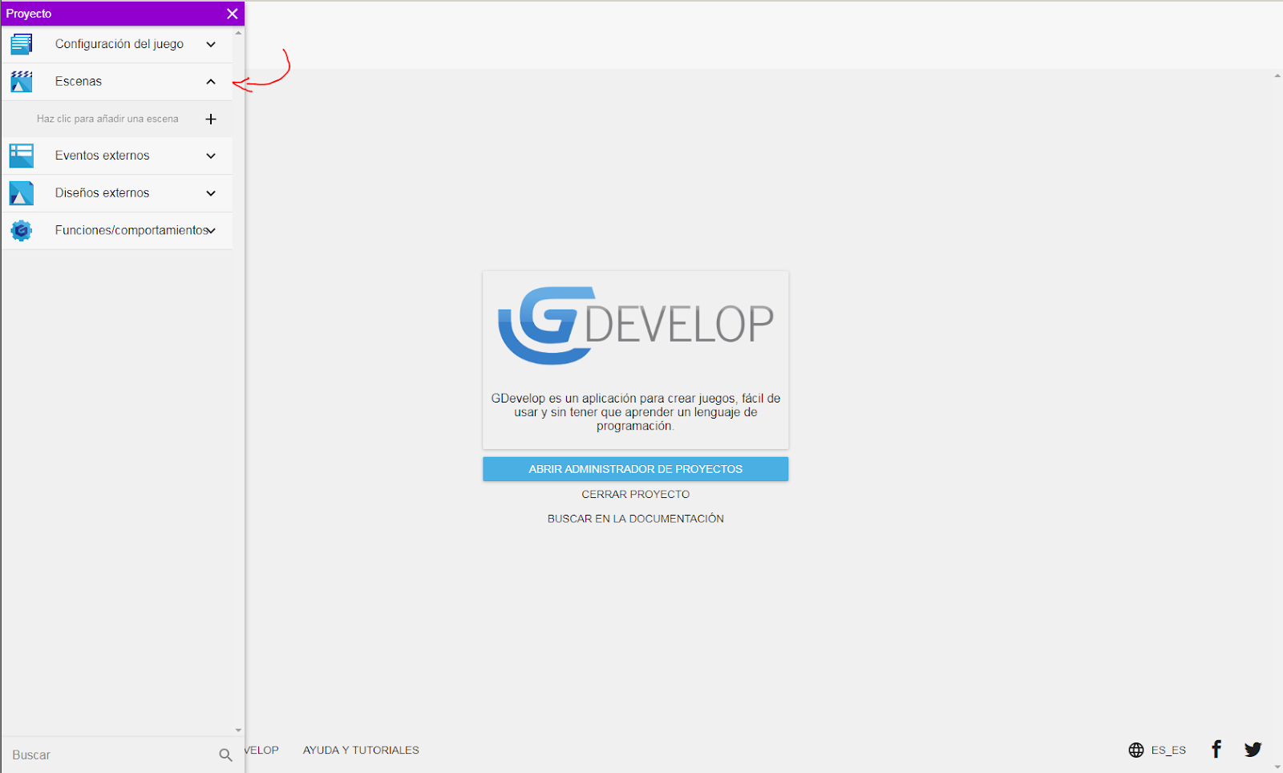Expand the Diseños externos section
This screenshot has height=773, width=1283.
tap(211, 193)
